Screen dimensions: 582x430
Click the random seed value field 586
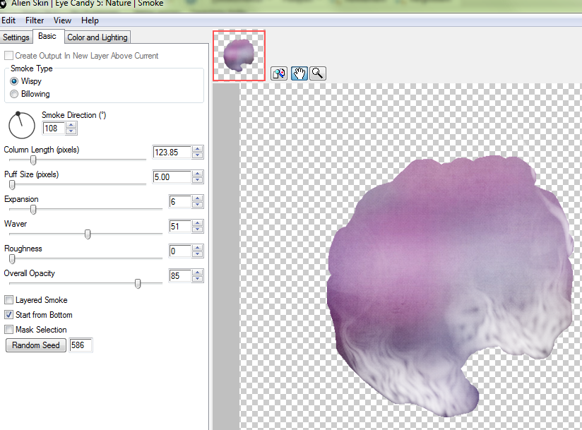point(81,345)
